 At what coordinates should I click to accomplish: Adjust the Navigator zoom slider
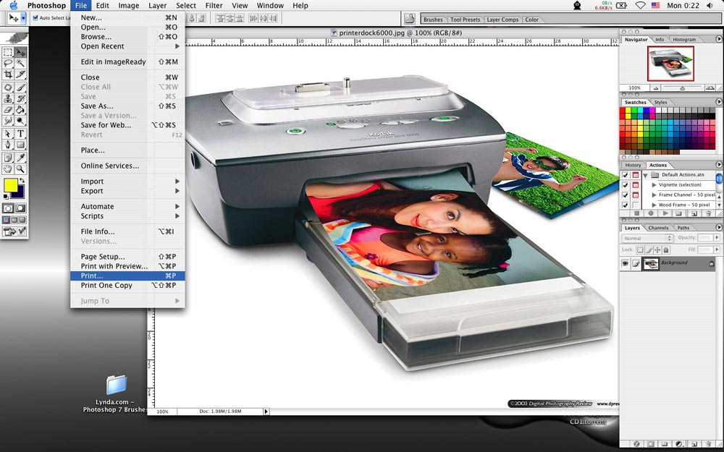(683, 88)
